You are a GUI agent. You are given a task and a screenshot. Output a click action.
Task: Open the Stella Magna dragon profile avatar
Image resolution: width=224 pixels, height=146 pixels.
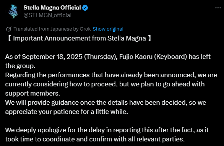pyautogui.click(x=13, y=11)
